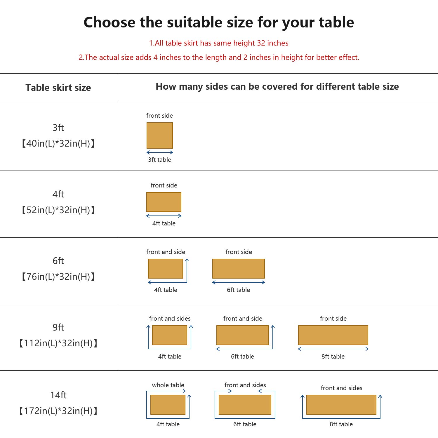Select the 6ft table diagram in 6ft skirt row

(x=238, y=269)
